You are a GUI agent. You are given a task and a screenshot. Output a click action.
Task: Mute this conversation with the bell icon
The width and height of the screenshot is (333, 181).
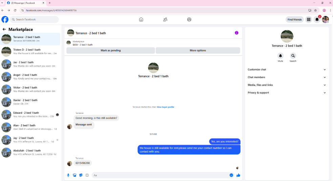280,56
